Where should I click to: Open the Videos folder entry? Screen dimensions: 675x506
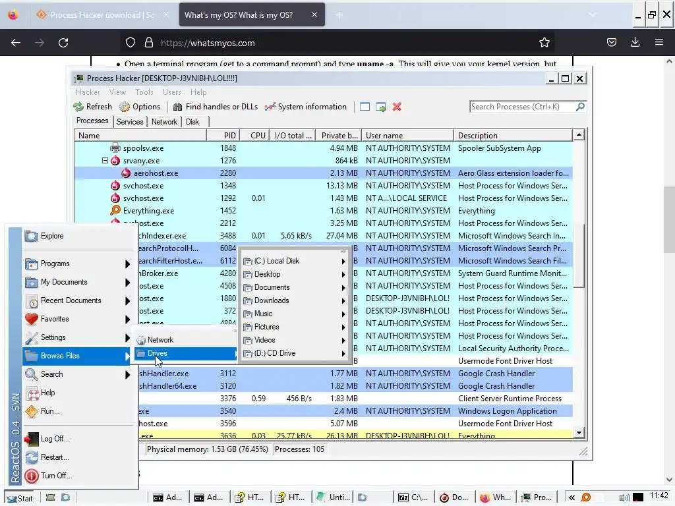[x=294, y=341]
